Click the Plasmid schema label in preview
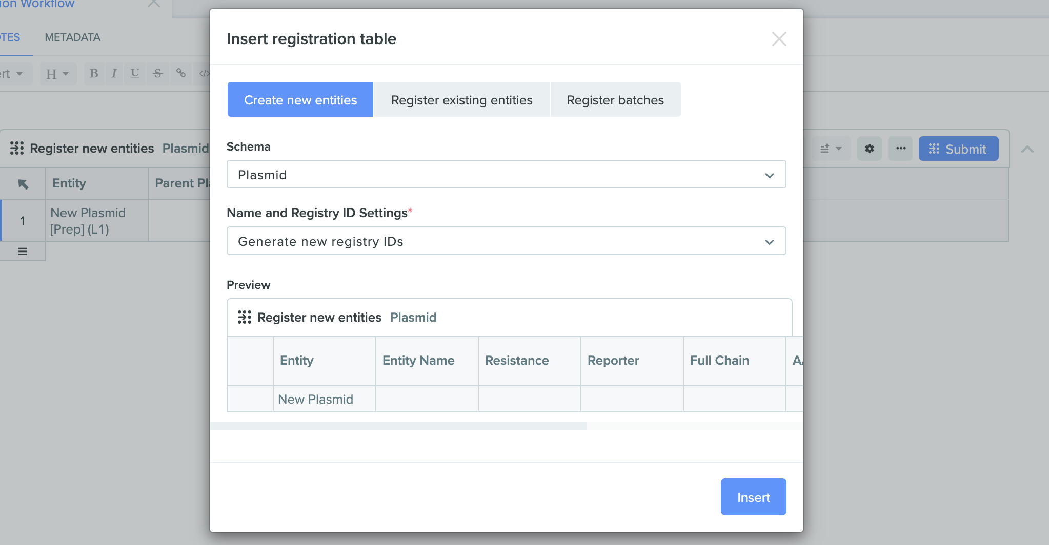 pos(413,317)
